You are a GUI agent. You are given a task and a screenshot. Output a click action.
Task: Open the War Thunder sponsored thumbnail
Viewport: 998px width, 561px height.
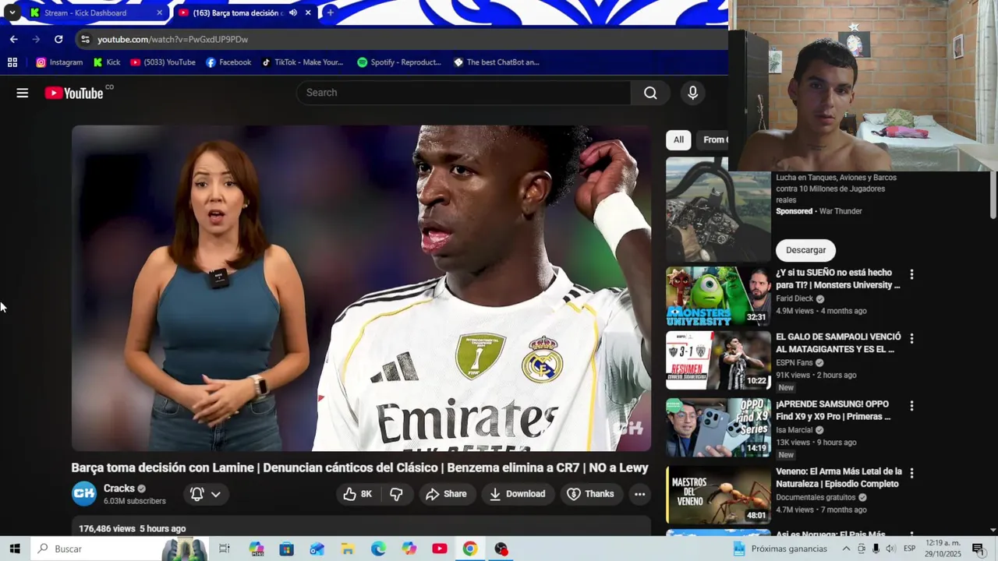(718, 210)
